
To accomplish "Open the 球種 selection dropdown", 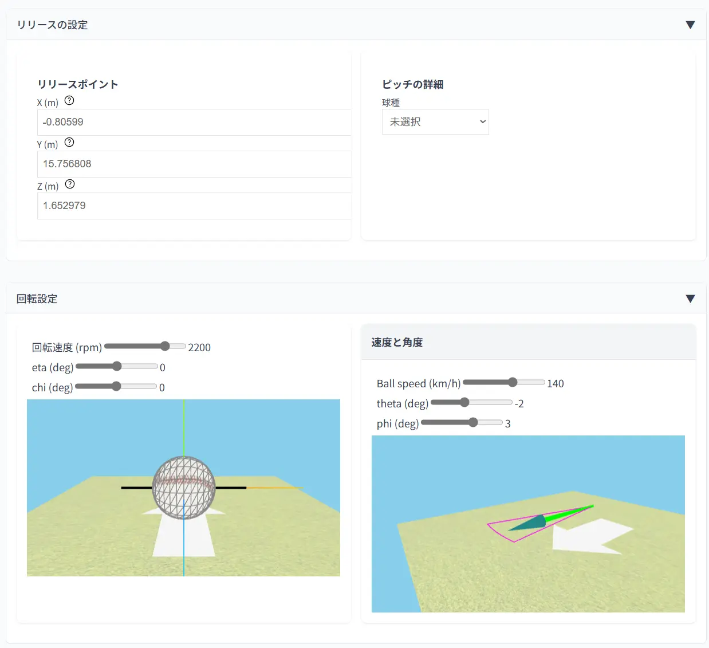I will [x=435, y=121].
